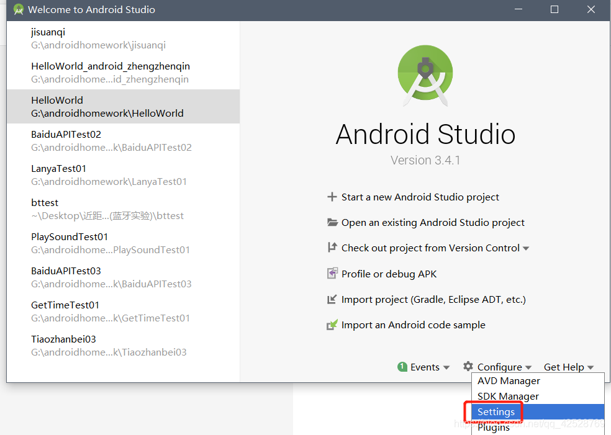Click the path G:\androidhomework\LanyaTest01
Screen dimensions: 611x435
(109, 181)
